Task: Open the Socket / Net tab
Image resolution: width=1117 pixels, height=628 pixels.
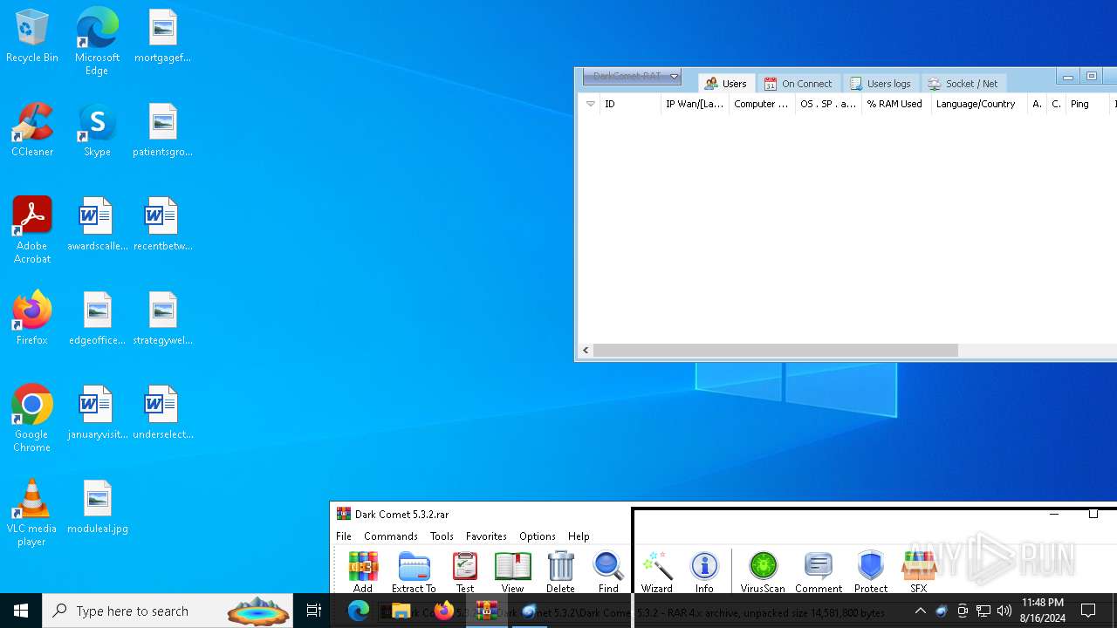Action: (963, 84)
